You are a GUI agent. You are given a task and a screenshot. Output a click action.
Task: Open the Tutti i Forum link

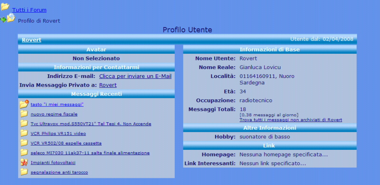click(29, 10)
